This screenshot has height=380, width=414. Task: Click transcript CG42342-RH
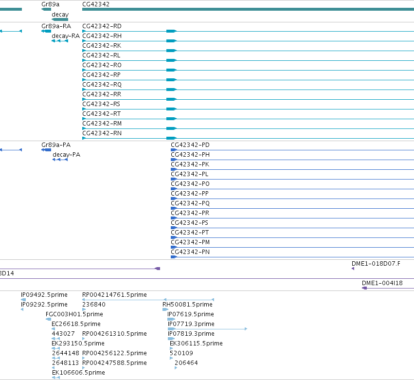(102, 36)
